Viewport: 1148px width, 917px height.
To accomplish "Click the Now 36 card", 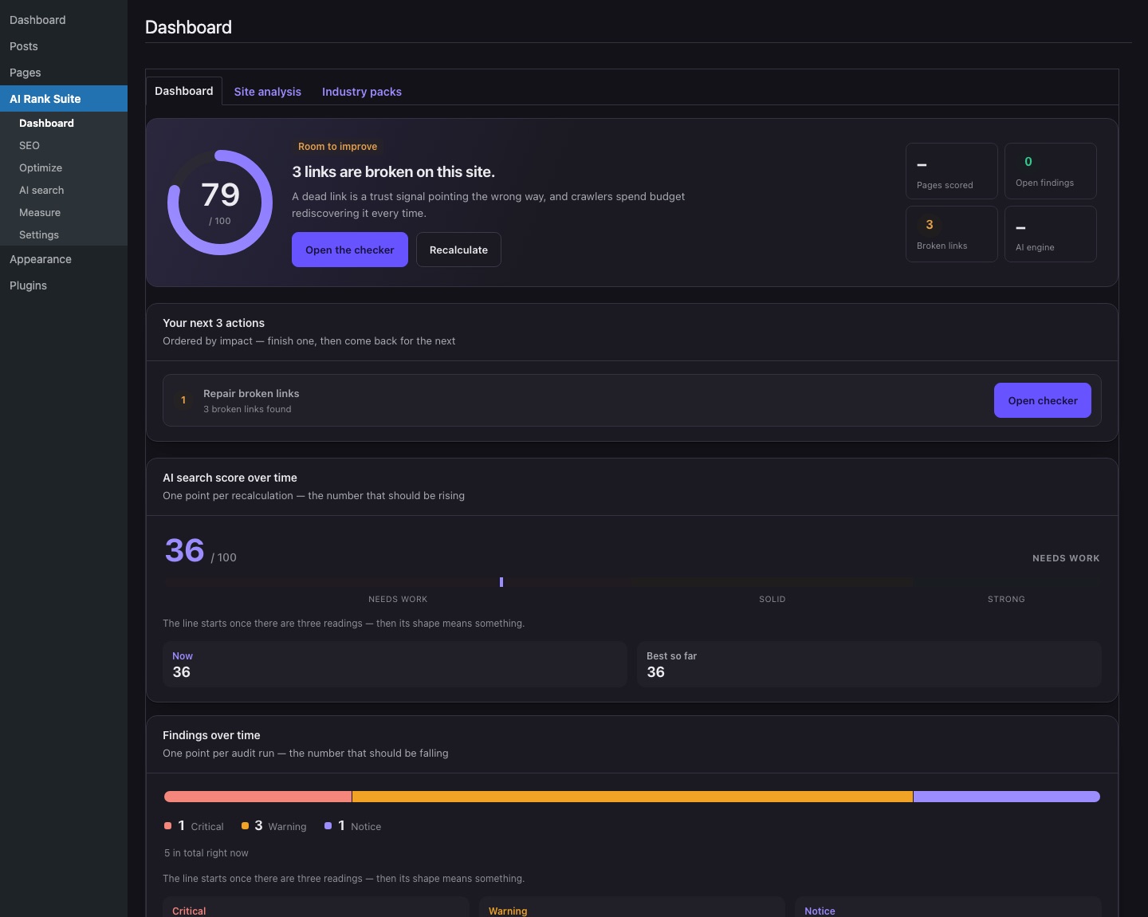I will coord(395,664).
